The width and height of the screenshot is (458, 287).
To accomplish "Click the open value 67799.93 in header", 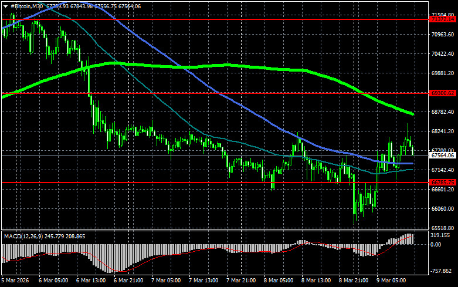I will click(x=57, y=6).
